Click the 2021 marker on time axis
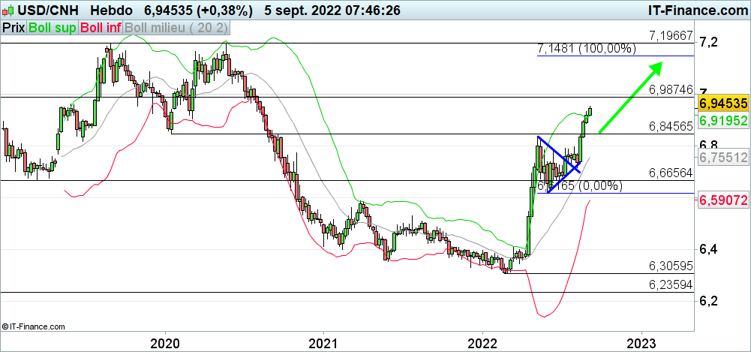Image resolution: width=751 pixels, height=352 pixels. coord(323,342)
